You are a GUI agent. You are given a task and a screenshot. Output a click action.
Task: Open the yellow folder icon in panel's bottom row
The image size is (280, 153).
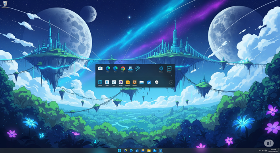tap(128, 82)
